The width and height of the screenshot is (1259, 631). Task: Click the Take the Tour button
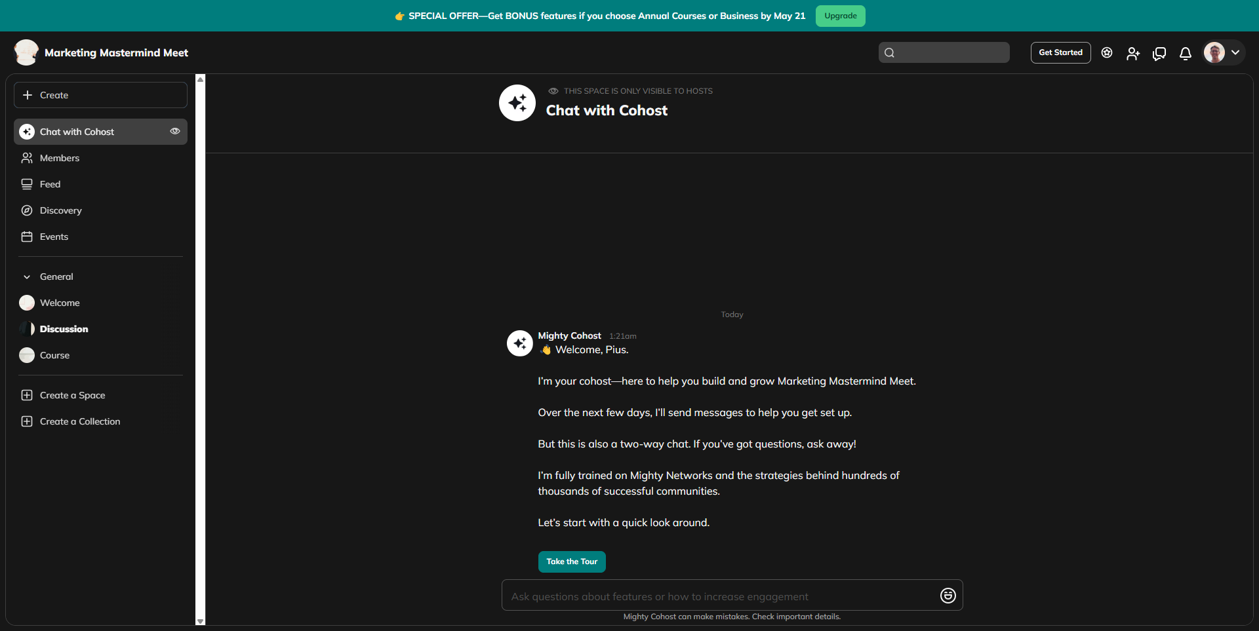pyautogui.click(x=571, y=562)
